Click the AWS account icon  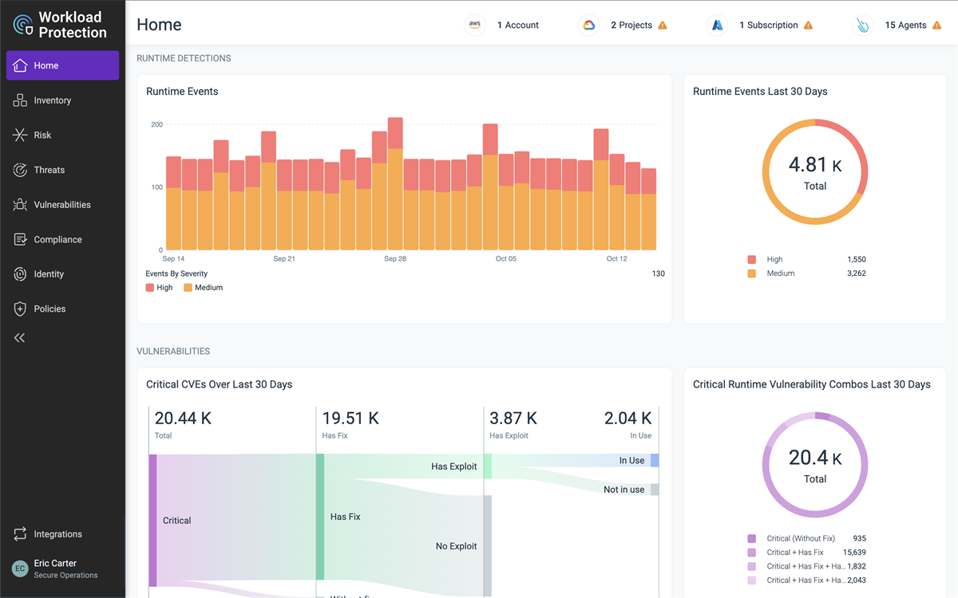475,25
